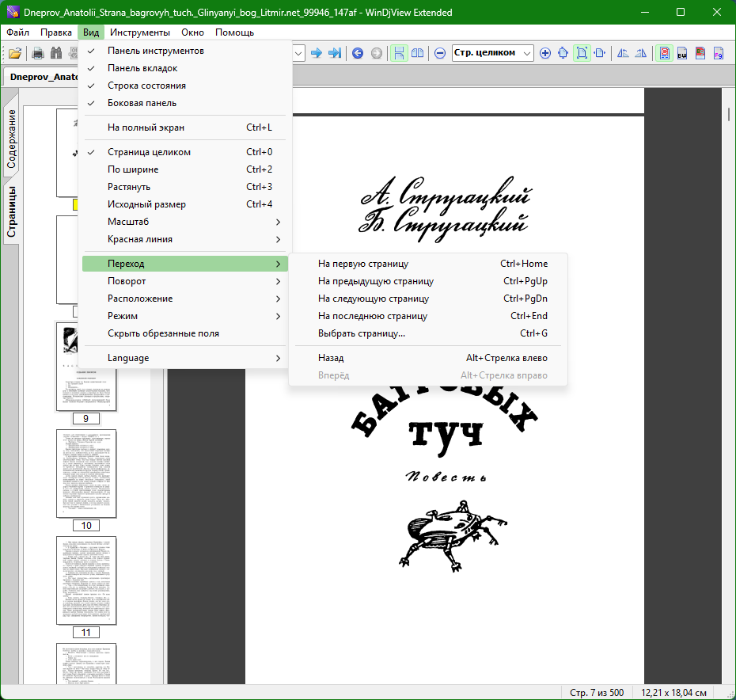The width and height of the screenshot is (736, 700).
Task: Click status bar 12,21 x 18,04 см
Action: [x=673, y=693]
